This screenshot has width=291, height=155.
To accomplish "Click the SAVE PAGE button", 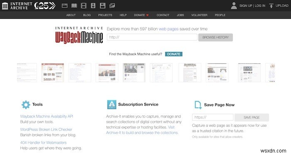I will coord(252,117).
